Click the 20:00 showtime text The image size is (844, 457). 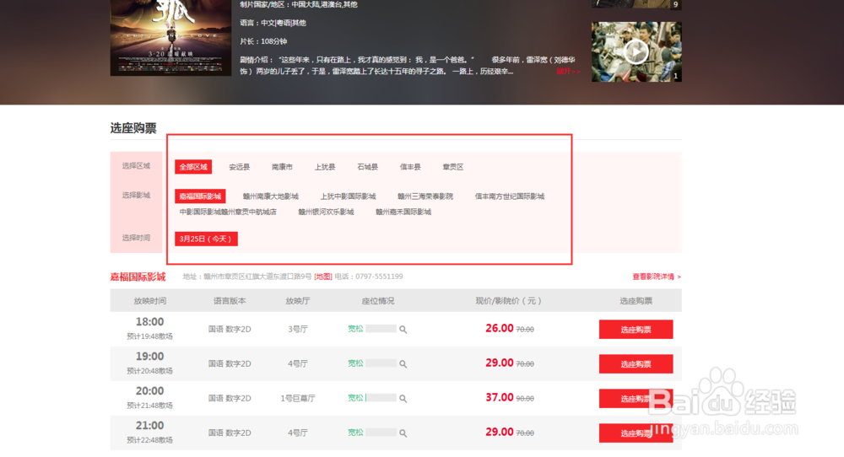click(x=149, y=391)
